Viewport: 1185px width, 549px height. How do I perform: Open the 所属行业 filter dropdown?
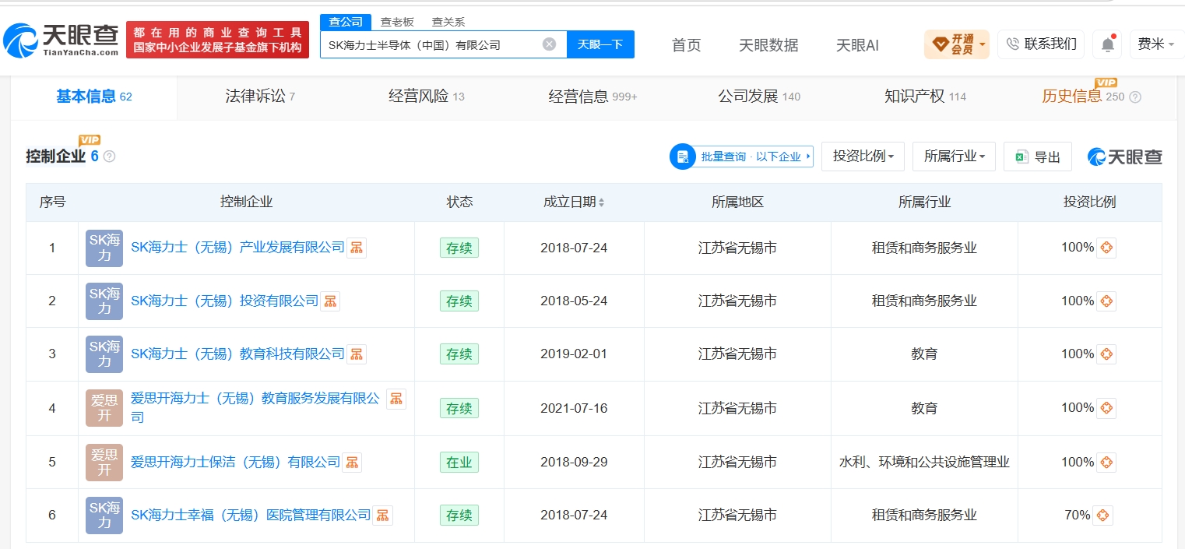954,157
